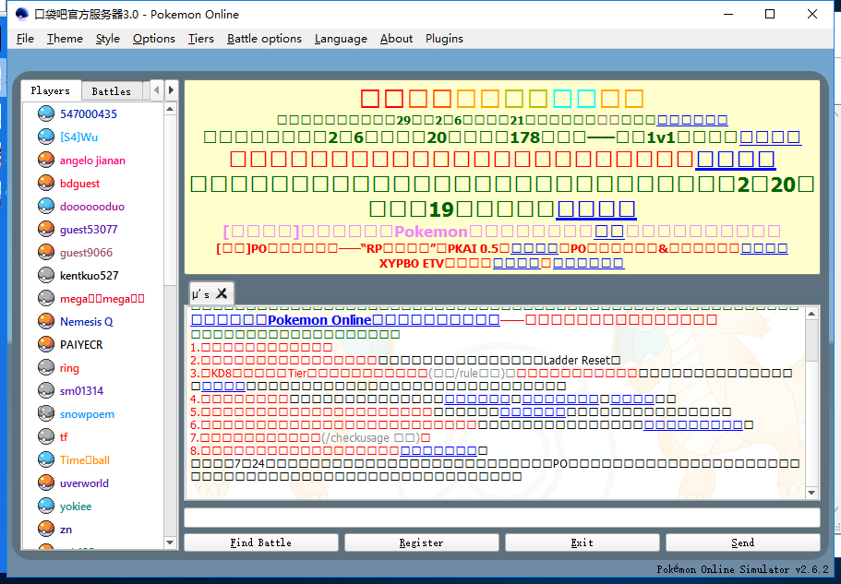The width and height of the screenshot is (841, 584).
Task: Click the pokeball icon next to Nemesis Q
Action: 46,321
